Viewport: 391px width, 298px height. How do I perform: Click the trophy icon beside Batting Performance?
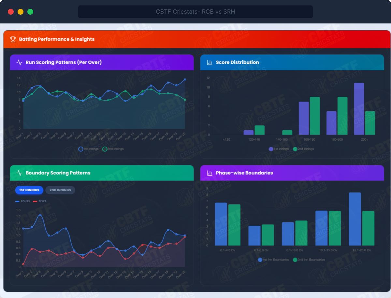[13, 39]
